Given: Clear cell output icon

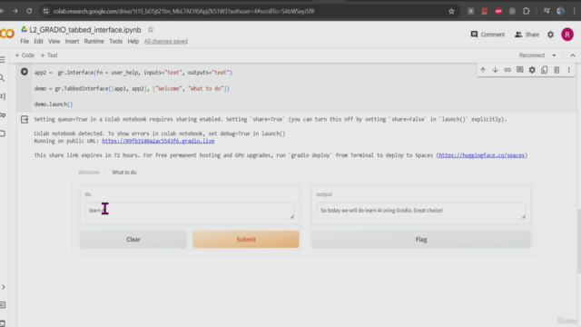Looking at the screenshot, I should click(x=25, y=119).
